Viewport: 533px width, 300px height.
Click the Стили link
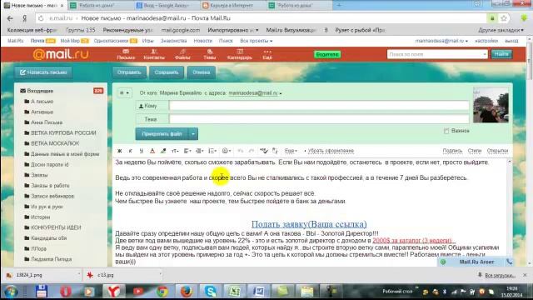[x=474, y=151]
